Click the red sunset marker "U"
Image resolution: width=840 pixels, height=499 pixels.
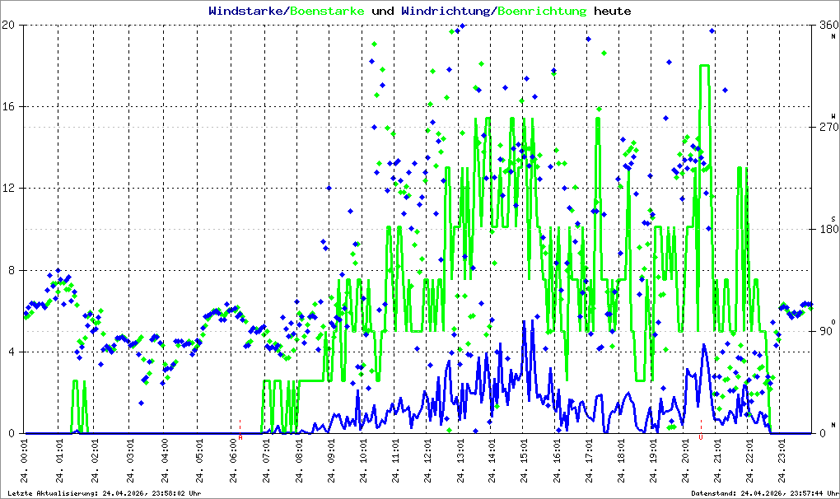pos(701,437)
